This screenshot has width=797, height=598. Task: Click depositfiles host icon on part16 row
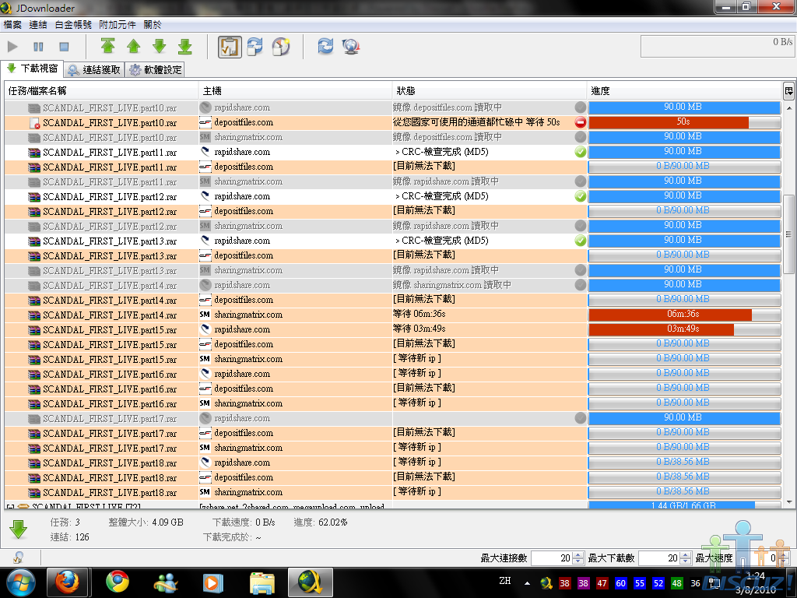(x=205, y=389)
